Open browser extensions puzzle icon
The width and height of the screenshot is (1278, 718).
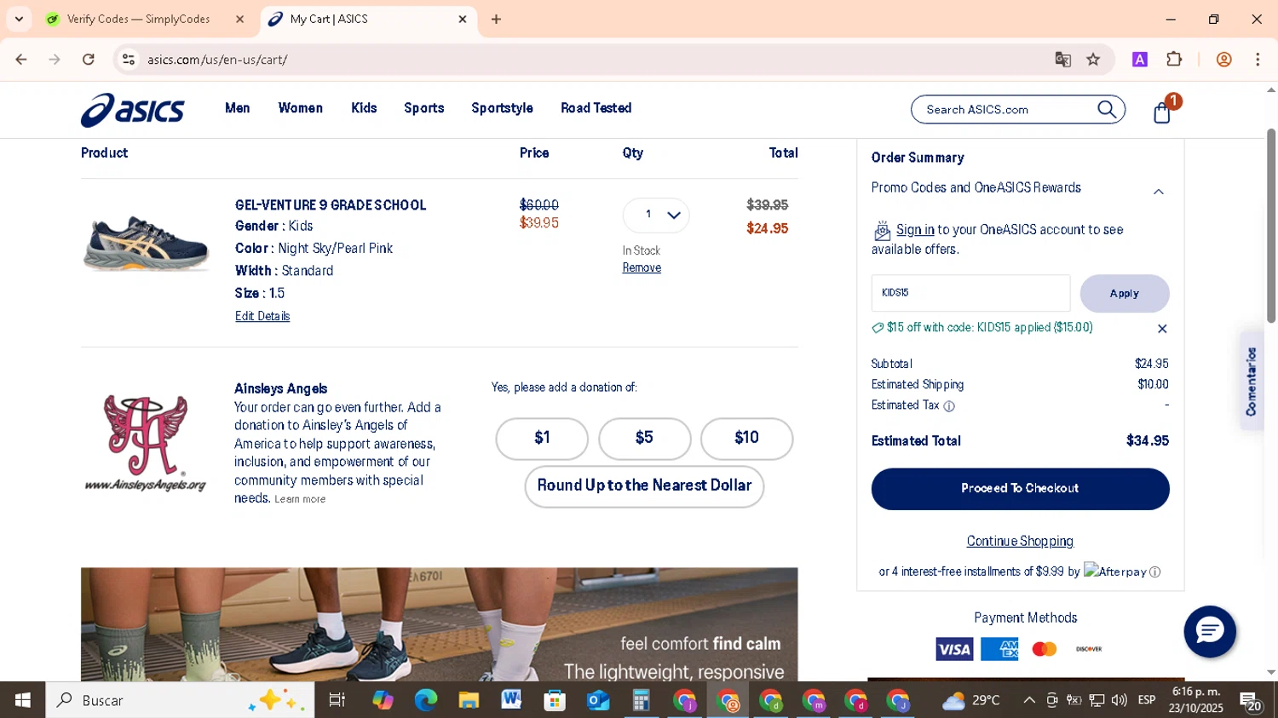click(x=1174, y=59)
